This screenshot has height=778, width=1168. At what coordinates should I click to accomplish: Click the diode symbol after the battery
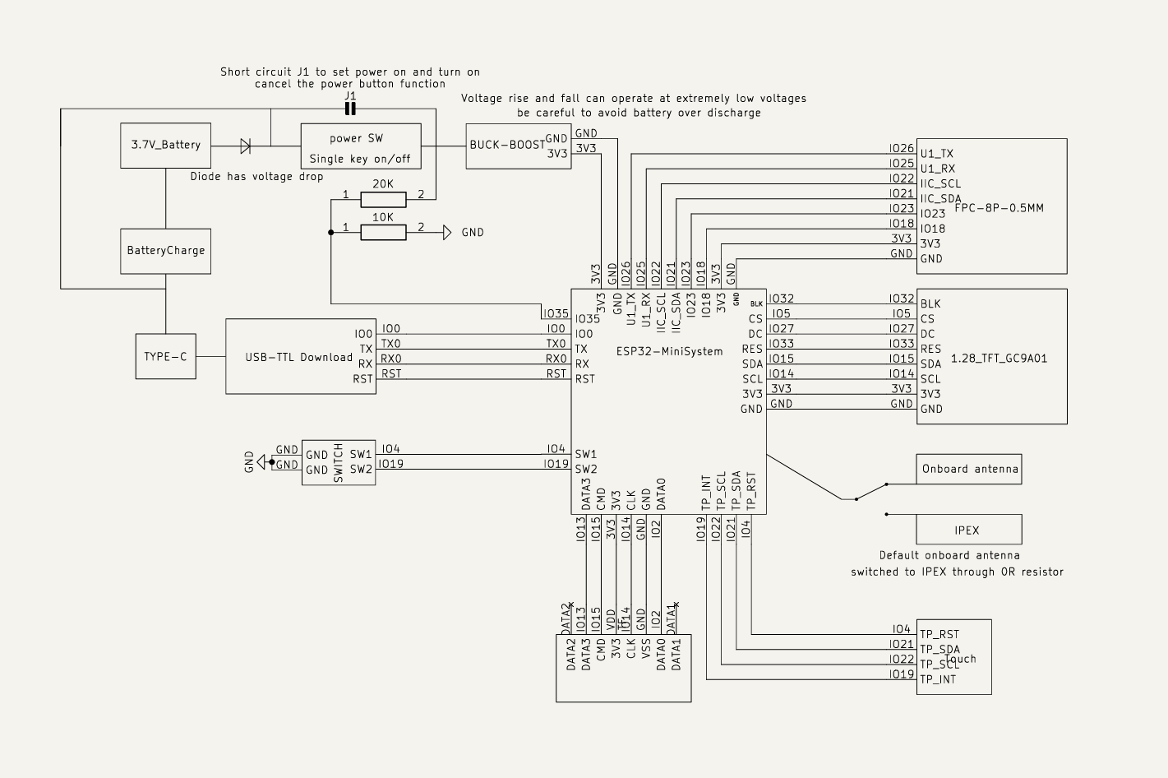click(x=245, y=146)
